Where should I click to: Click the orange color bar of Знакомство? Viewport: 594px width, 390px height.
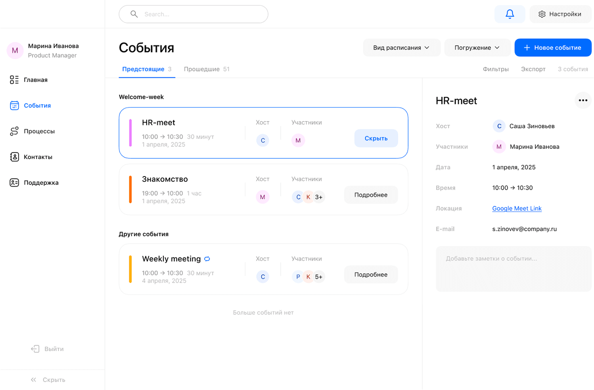point(130,190)
